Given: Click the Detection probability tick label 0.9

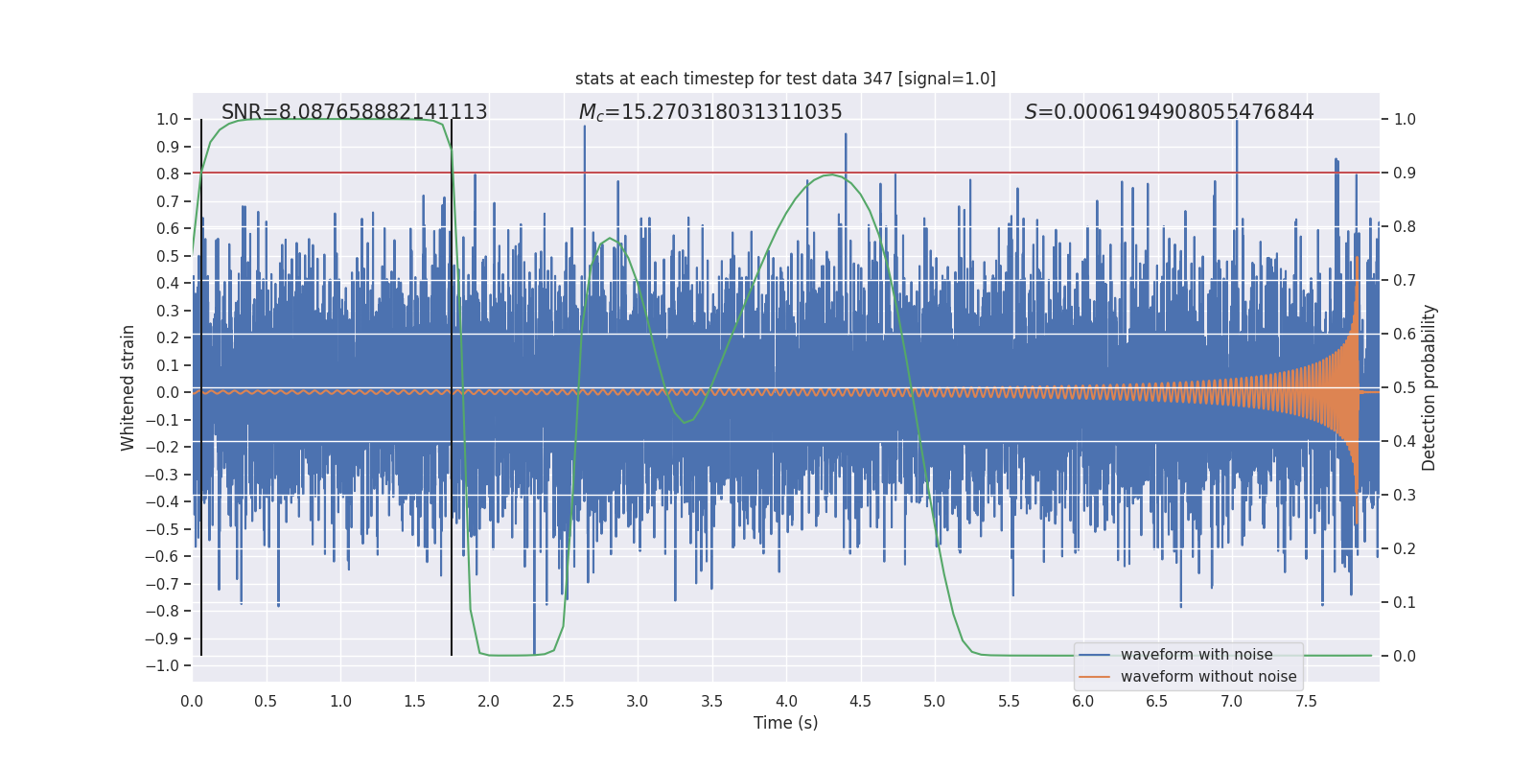Looking at the screenshot, I should tap(1405, 173).
